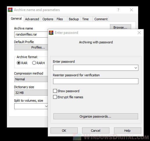Open the Comment tab
Viewport: 150px width, 141px height.
(x=101, y=19)
